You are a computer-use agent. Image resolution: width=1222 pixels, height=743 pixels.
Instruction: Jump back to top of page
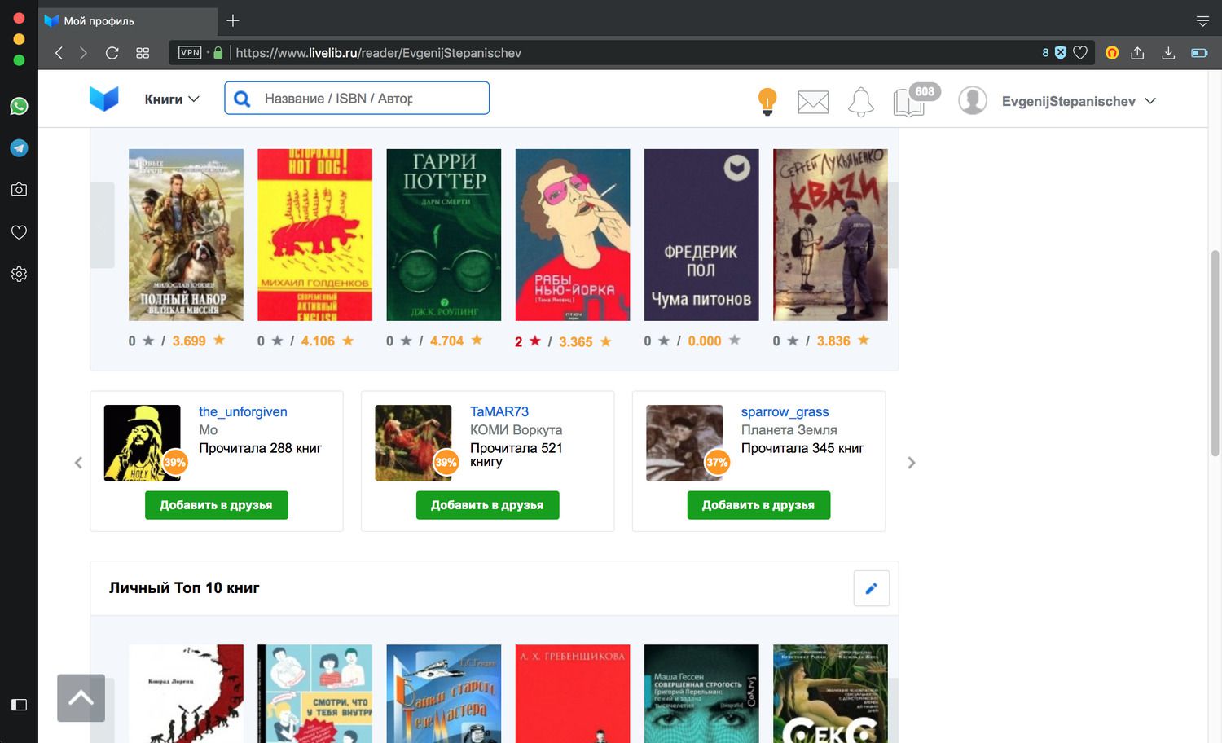tap(81, 698)
